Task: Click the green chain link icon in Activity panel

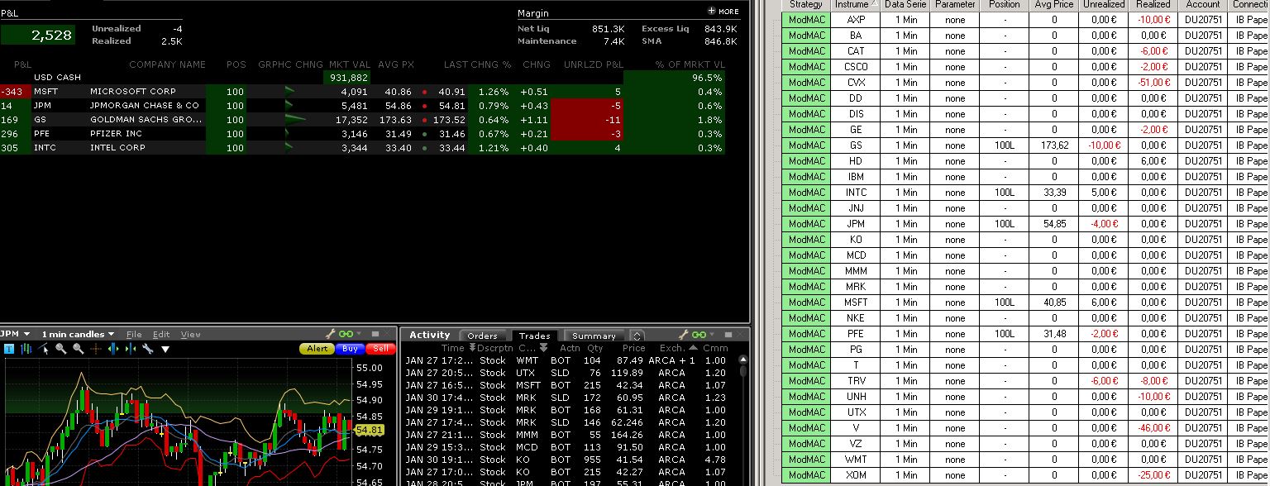Action: click(x=699, y=335)
